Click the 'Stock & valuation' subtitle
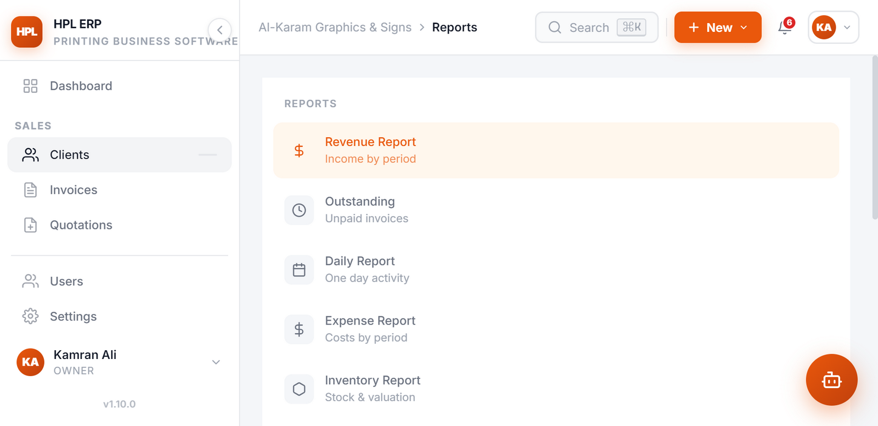878x426 pixels. pyautogui.click(x=370, y=397)
